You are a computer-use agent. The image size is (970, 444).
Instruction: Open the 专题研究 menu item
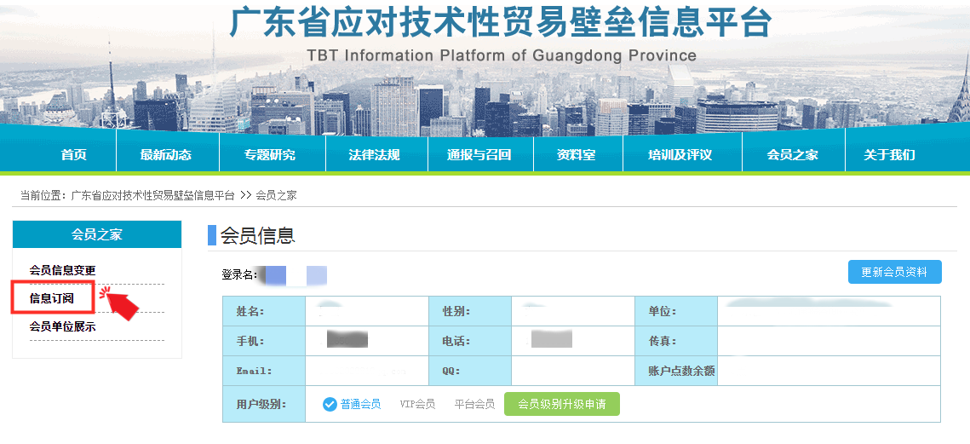270,155
